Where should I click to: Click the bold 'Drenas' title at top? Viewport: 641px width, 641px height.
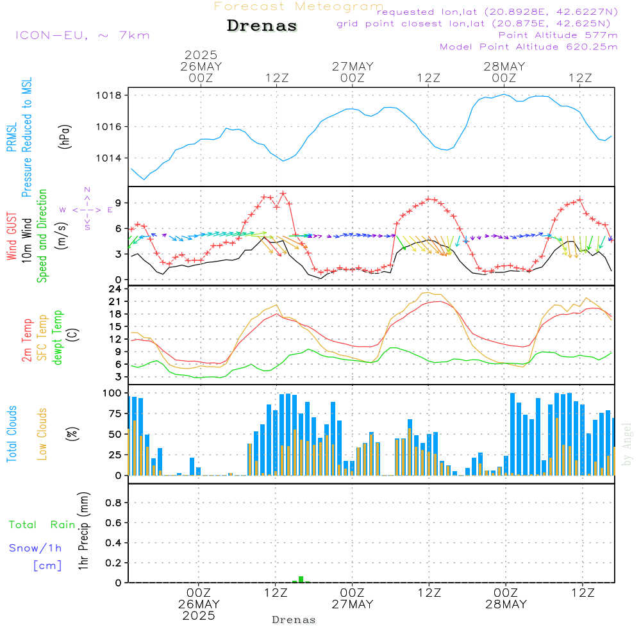262,26
